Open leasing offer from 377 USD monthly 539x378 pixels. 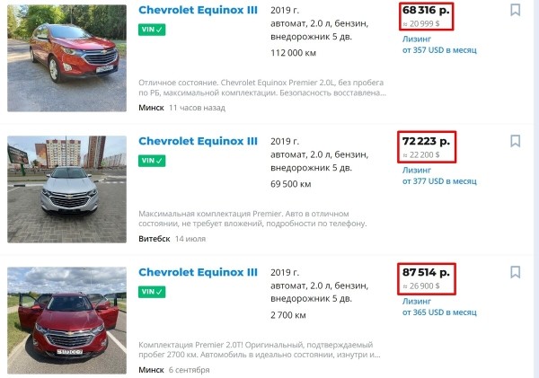438,180
